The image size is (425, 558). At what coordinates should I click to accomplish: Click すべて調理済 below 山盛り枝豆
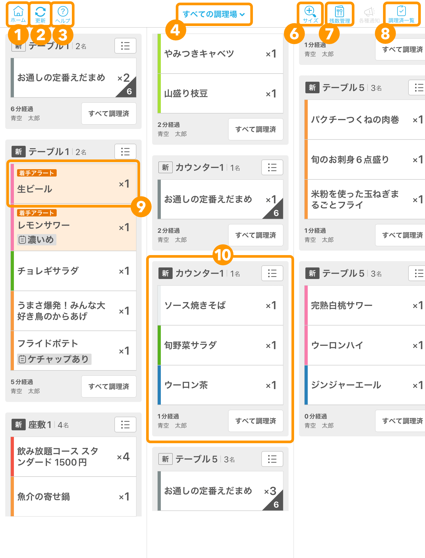pos(256,129)
